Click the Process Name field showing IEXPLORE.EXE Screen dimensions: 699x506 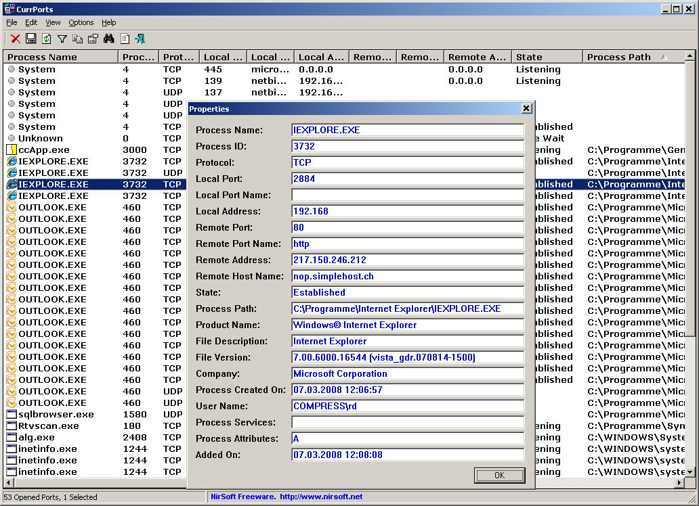click(x=408, y=130)
